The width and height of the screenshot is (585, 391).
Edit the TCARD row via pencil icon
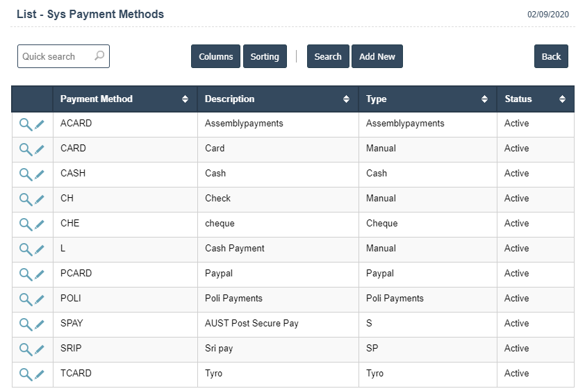tap(40, 374)
